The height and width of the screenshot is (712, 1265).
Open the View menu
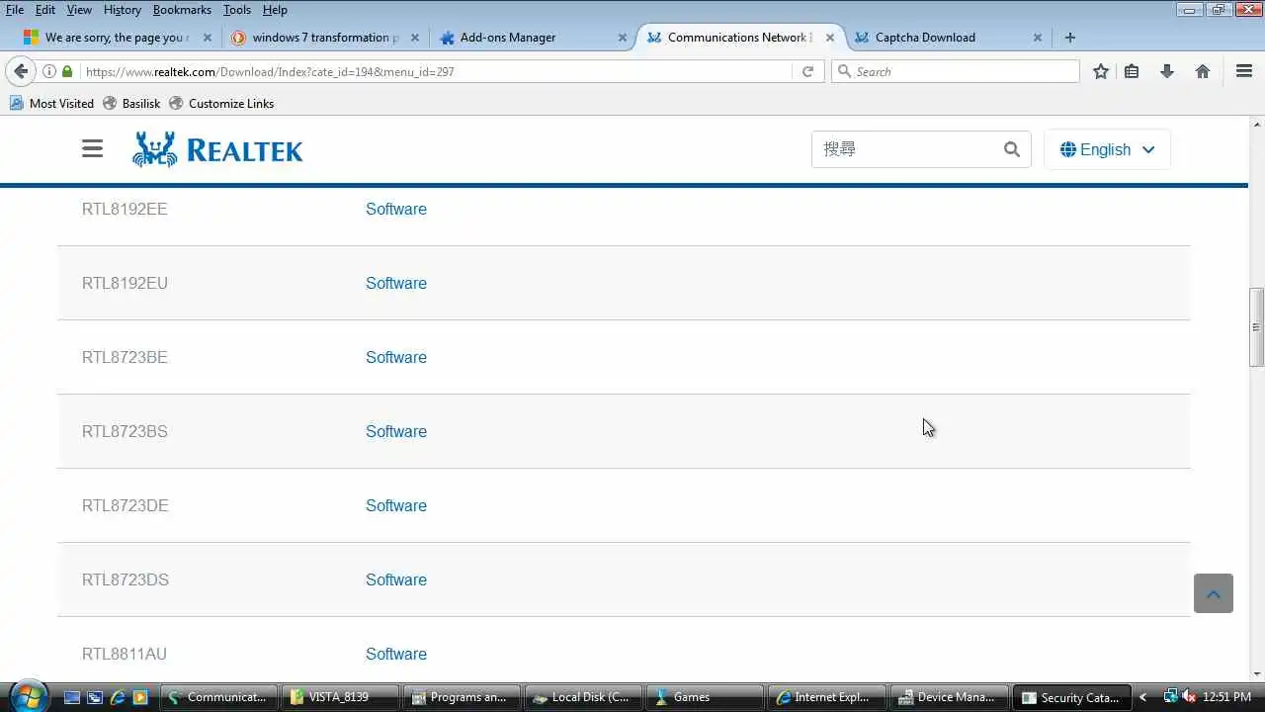click(x=79, y=10)
